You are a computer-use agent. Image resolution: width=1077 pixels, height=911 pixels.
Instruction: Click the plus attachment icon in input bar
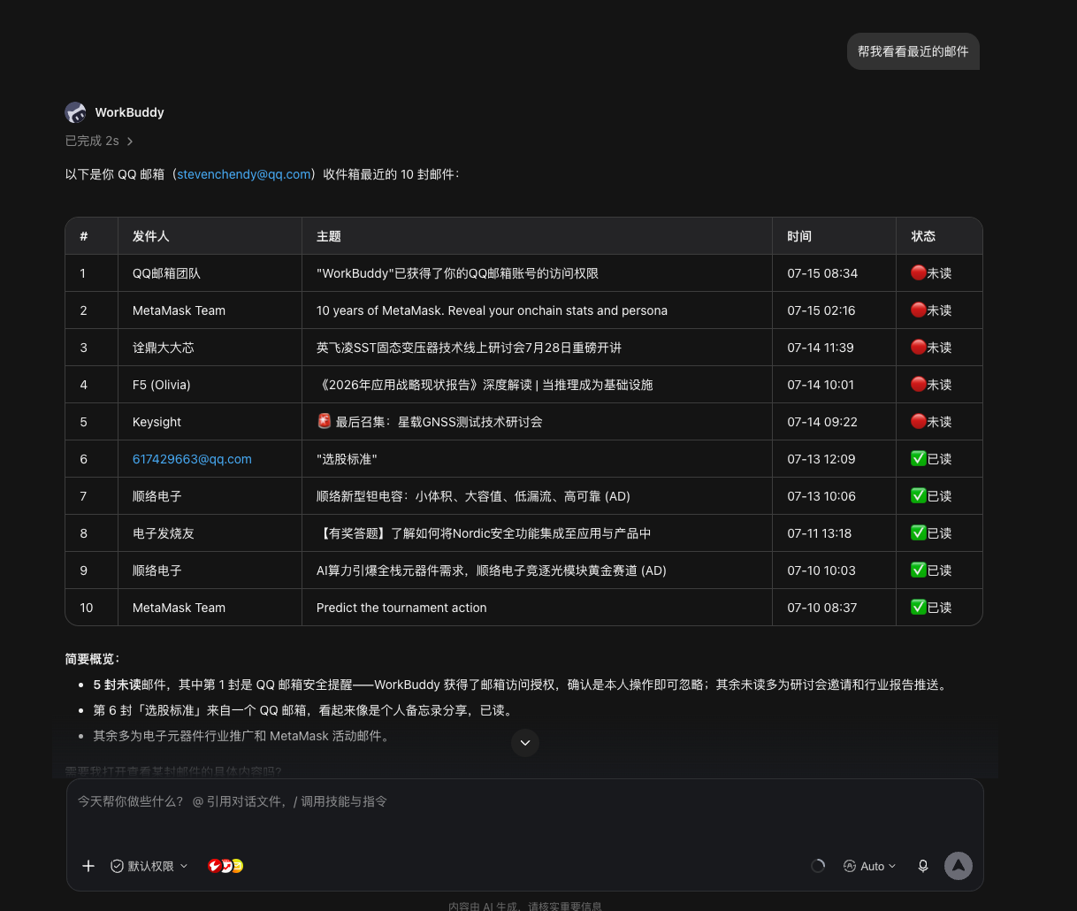(x=88, y=866)
